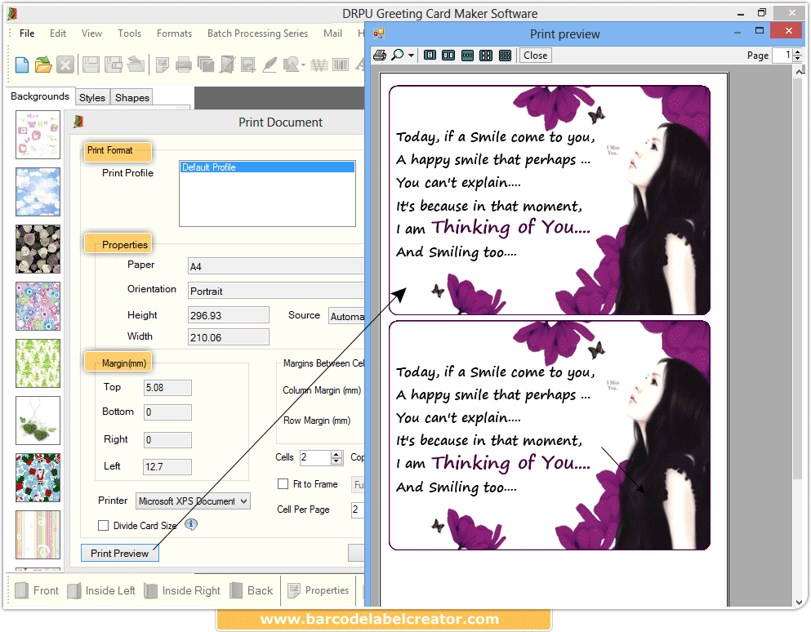811x632 pixels.
Task: Switch to the Shapes tab
Action: tap(131, 97)
